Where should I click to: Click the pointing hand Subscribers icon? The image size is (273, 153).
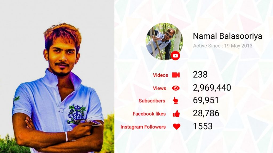(x=175, y=101)
